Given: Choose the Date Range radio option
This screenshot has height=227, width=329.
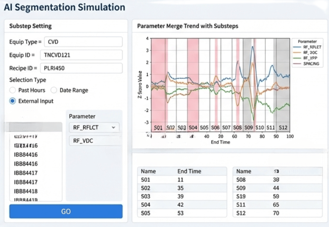Looking at the screenshot, I should click(x=54, y=90).
